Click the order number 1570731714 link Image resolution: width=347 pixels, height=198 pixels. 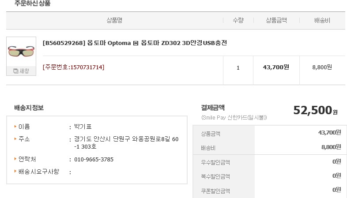73,67
